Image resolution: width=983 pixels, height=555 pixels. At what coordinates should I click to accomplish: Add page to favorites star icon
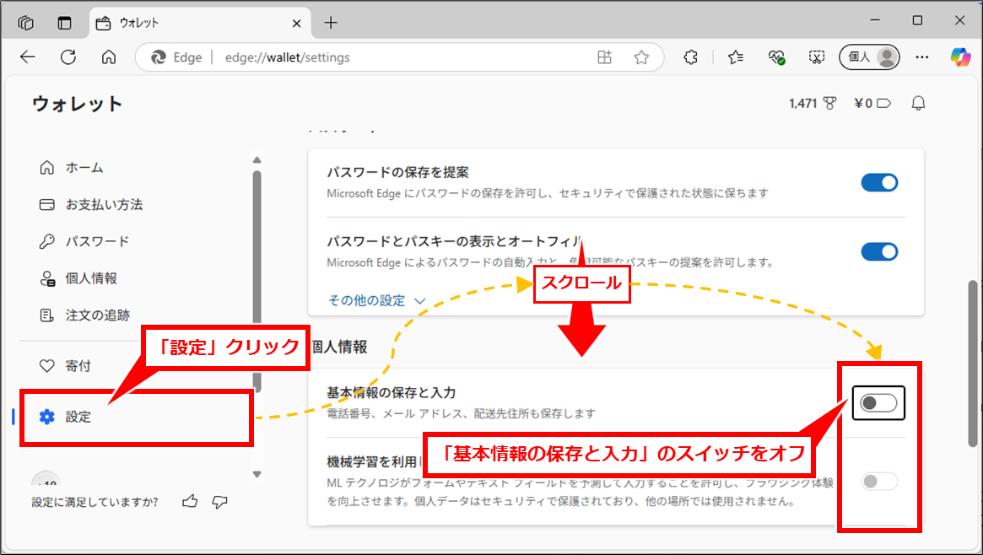coord(640,57)
